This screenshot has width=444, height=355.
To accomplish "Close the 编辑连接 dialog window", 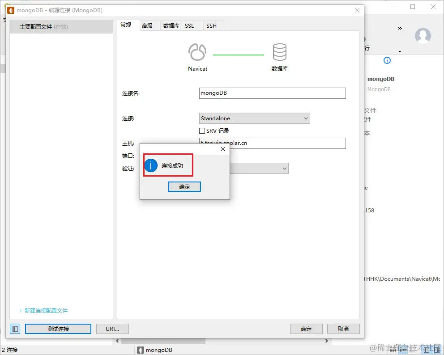I will click(357, 10).
